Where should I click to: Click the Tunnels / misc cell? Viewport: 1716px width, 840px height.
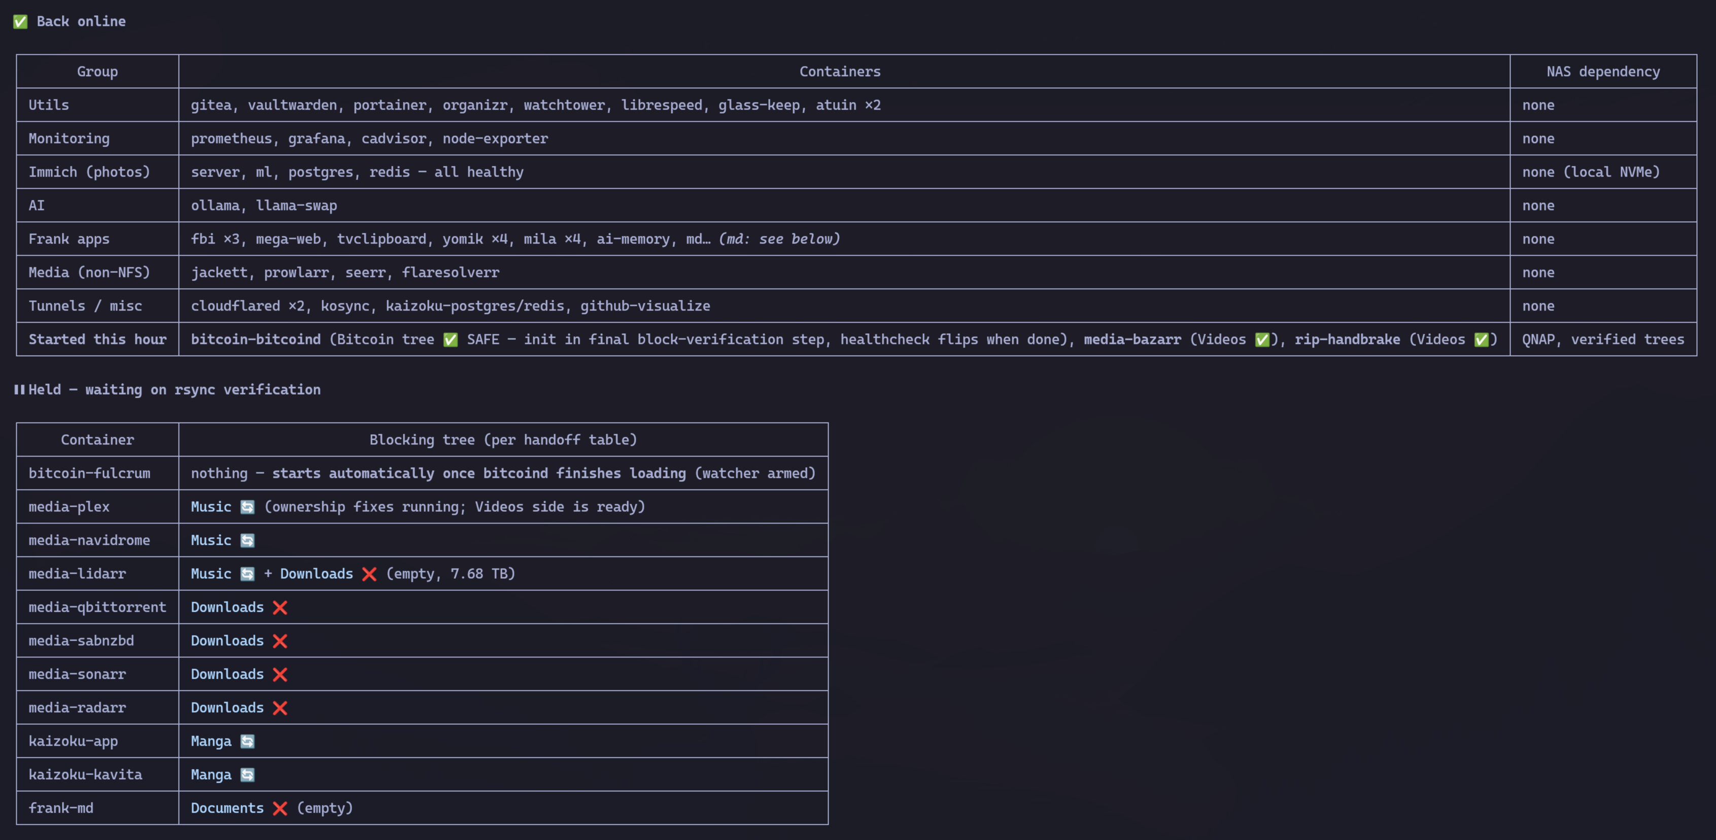[97, 306]
